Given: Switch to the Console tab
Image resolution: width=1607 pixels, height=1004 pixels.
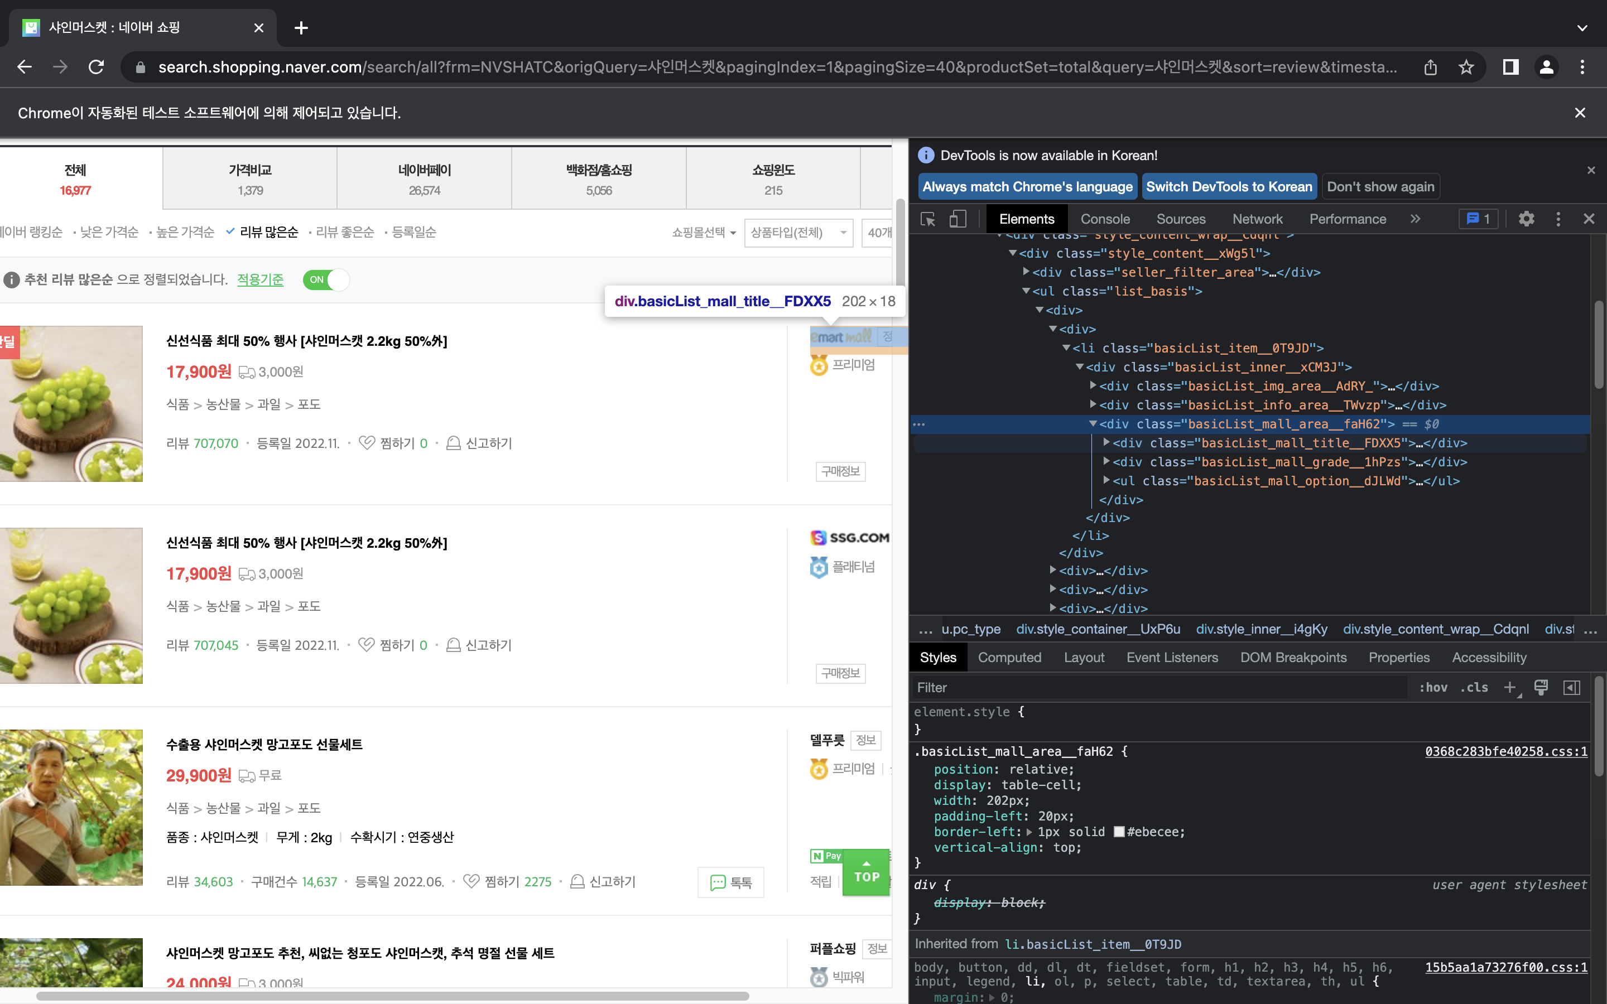Looking at the screenshot, I should (1104, 219).
